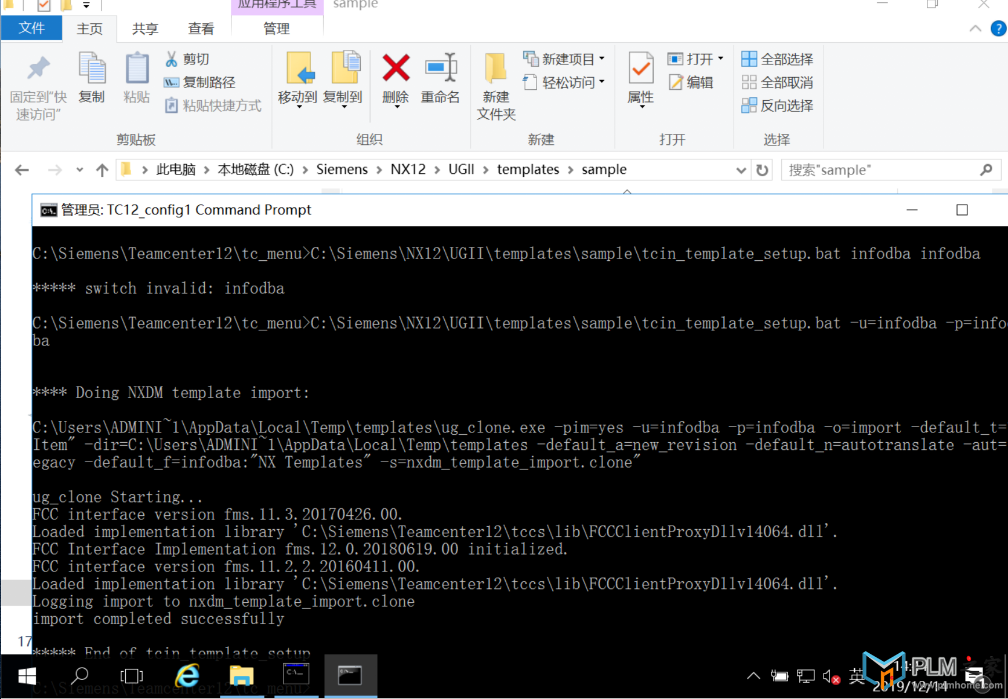
Task: Open File Explorer from taskbar
Action: click(242, 676)
